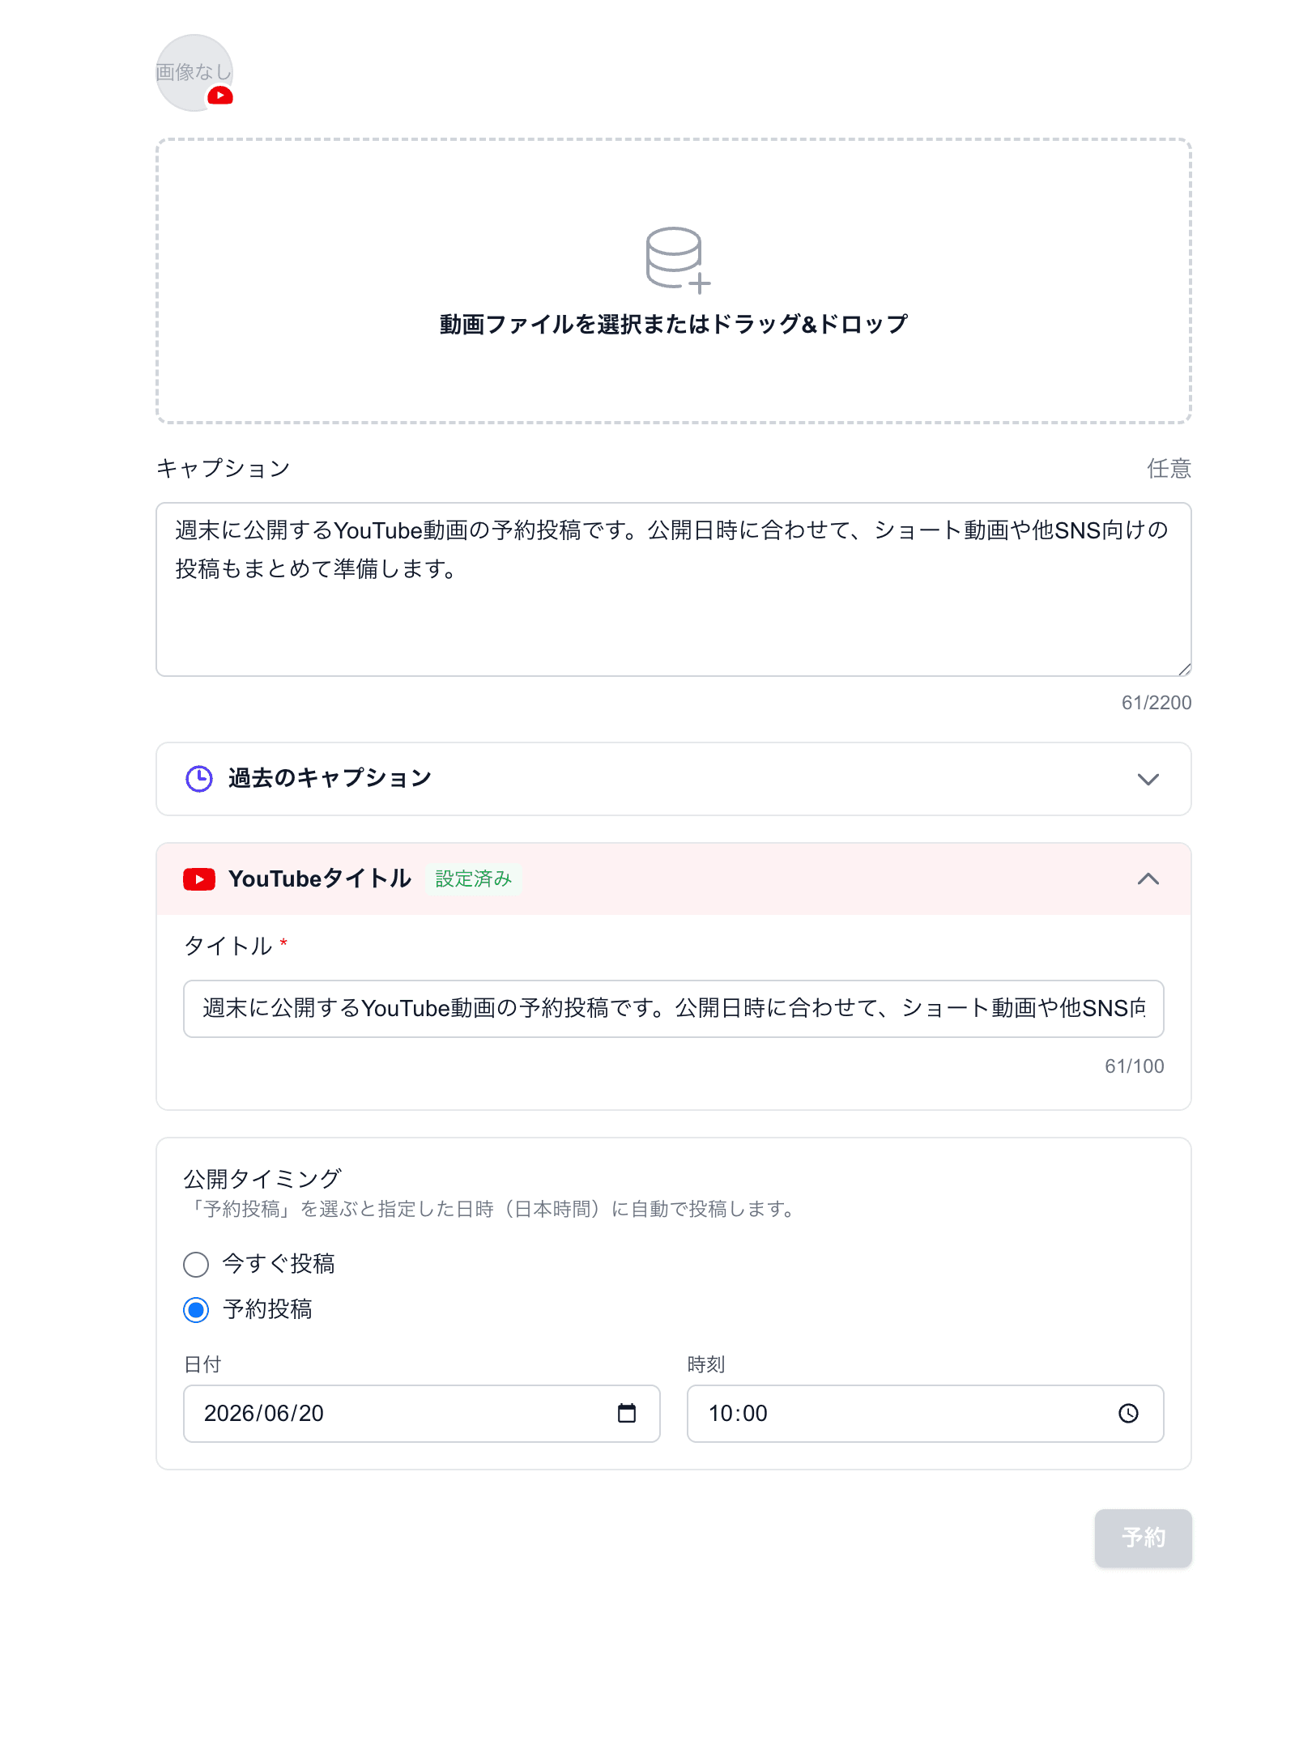Click the 公開タイミング heading
Image resolution: width=1312 pixels, height=1757 pixels.
coord(262,1179)
